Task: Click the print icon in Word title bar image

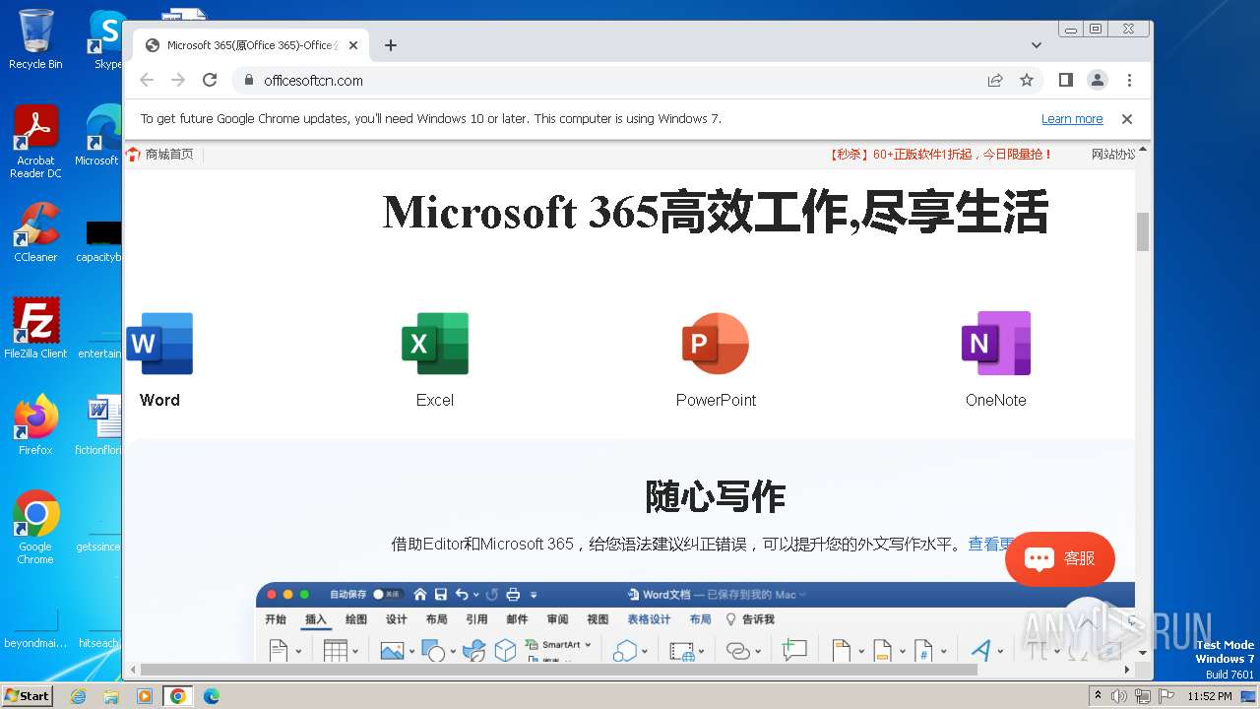Action: pos(513,594)
